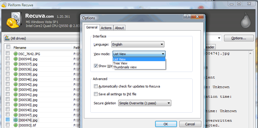Switch to the About tab
258x128 pixels.
(119, 28)
